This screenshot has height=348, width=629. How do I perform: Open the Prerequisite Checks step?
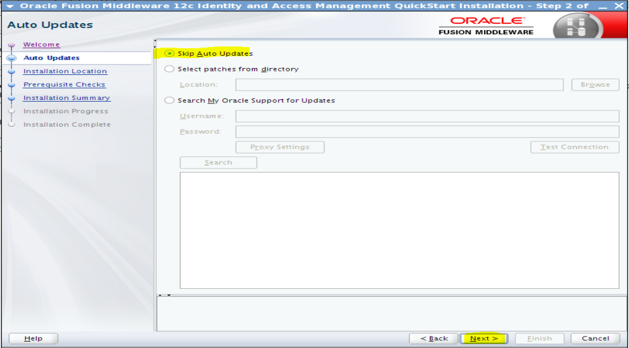[x=64, y=84]
